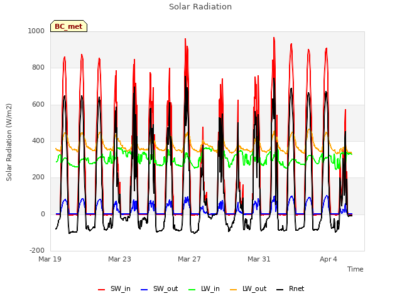Click the 1000 y-axis tick label
Screen dimensions: 402x301
(x=36, y=31)
